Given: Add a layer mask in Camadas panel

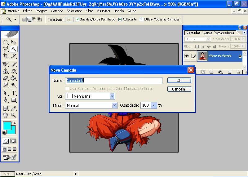Looking at the screenshot, I should point(203,72).
